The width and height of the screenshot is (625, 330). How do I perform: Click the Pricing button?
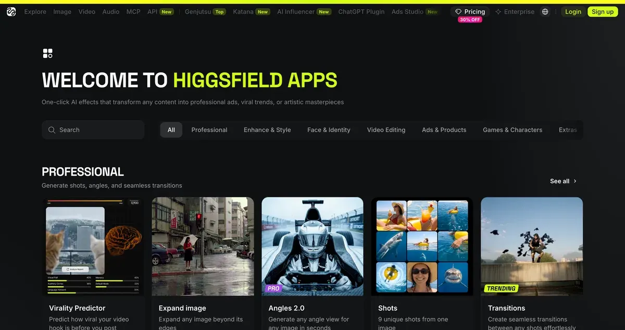click(x=470, y=11)
